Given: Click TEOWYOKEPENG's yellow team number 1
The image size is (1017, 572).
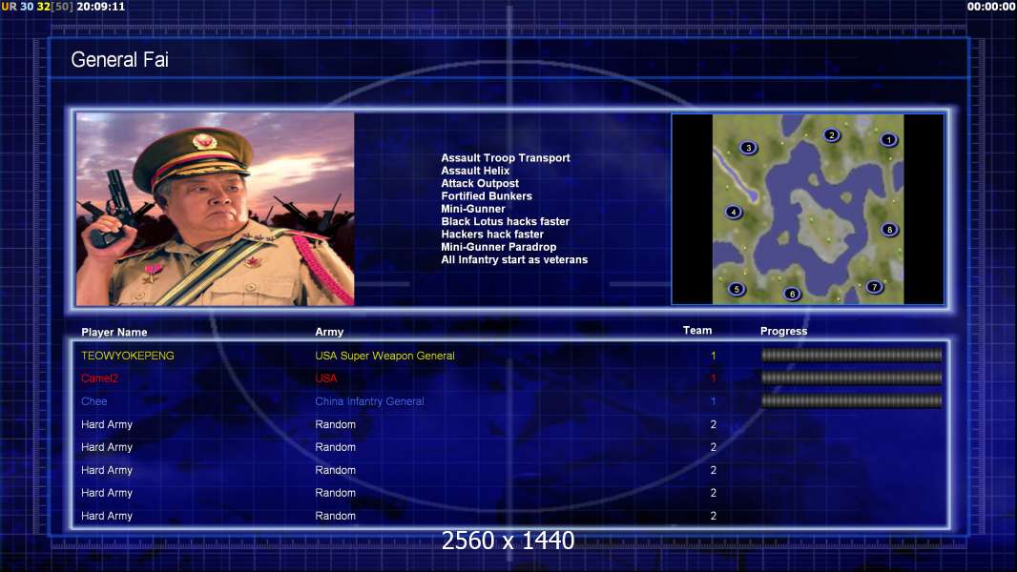Looking at the screenshot, I should coord(713,356).
